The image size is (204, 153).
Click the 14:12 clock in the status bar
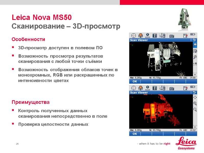[x=193, y=130]
